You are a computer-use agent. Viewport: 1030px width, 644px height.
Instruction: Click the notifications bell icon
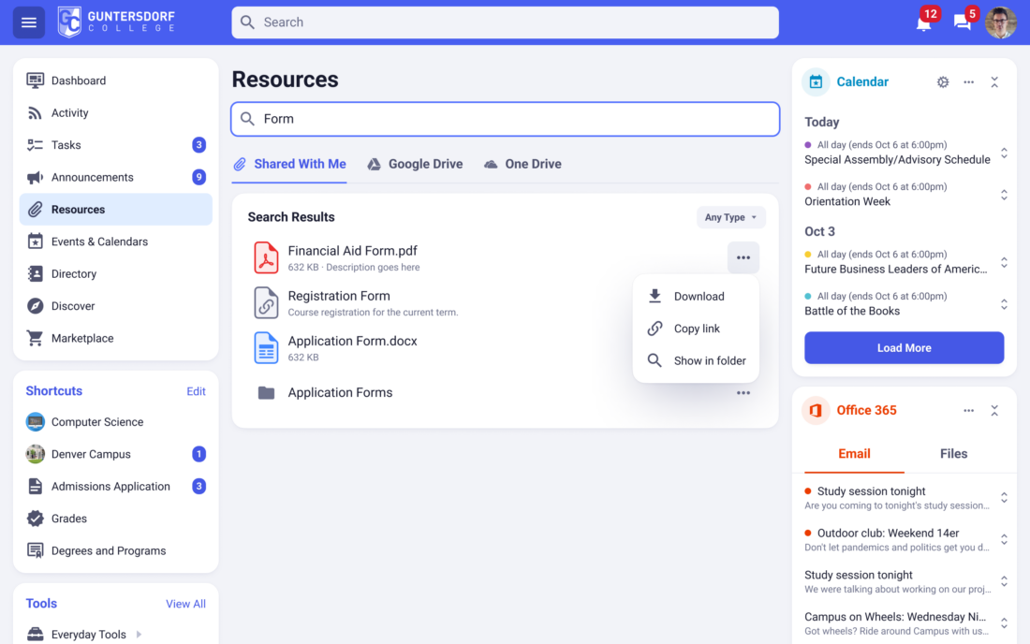pos(923,22)
